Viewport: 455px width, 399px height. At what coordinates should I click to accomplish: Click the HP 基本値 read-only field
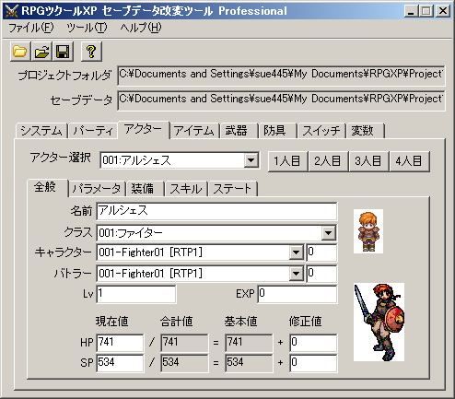point(249,343)
